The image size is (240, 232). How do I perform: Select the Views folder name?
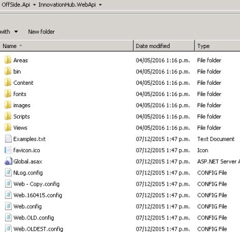tap(21, 128)
